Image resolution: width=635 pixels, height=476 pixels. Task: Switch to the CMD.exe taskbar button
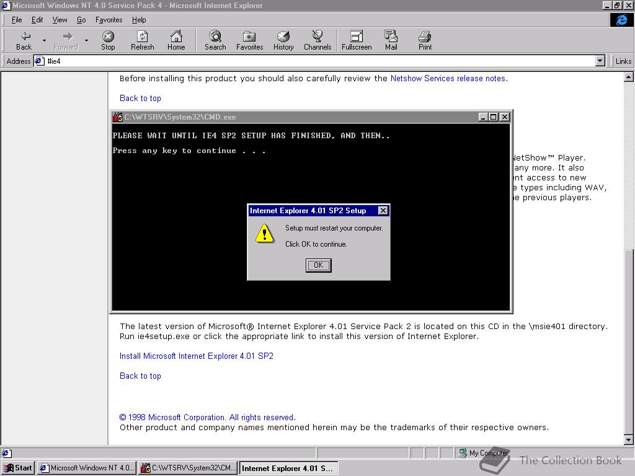click(189, 468)
